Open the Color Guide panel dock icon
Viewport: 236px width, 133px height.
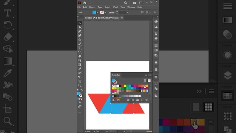click(x=156, y=27)
